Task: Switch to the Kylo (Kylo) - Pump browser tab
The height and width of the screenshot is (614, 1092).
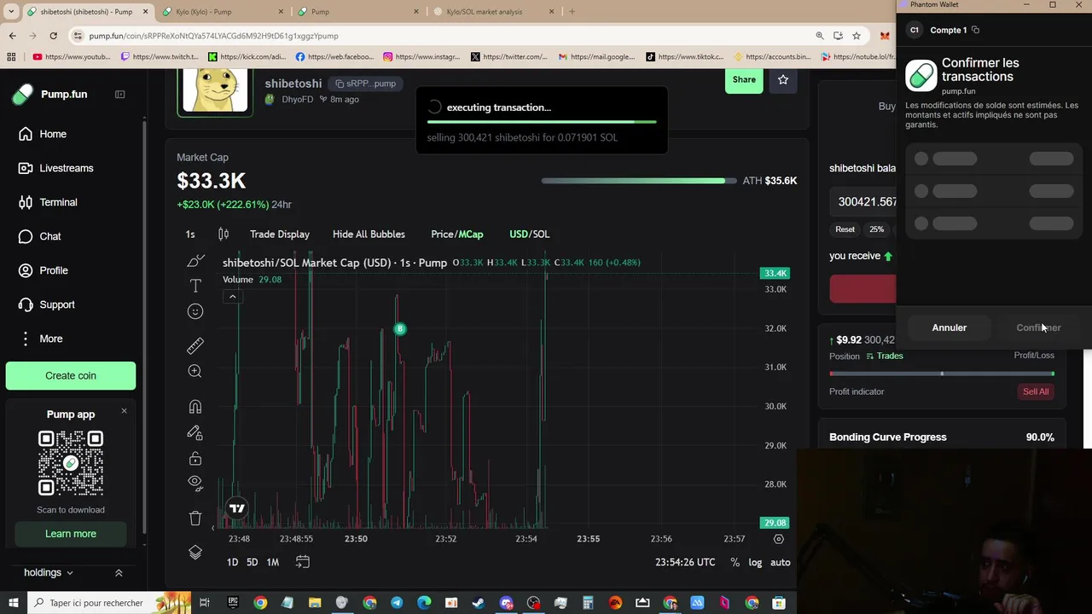Action: click(221, 12)
